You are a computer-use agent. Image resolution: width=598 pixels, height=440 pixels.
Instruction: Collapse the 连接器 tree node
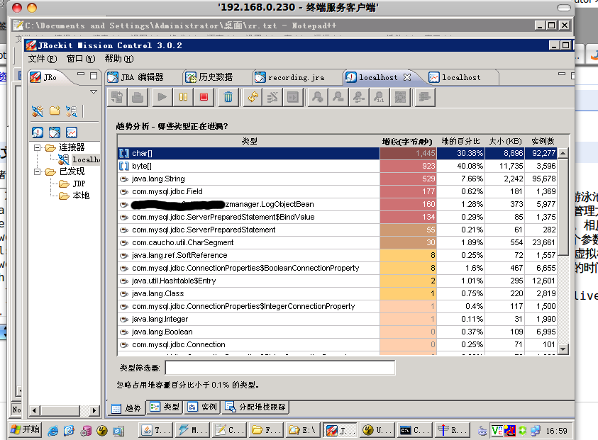click(37, 147)
